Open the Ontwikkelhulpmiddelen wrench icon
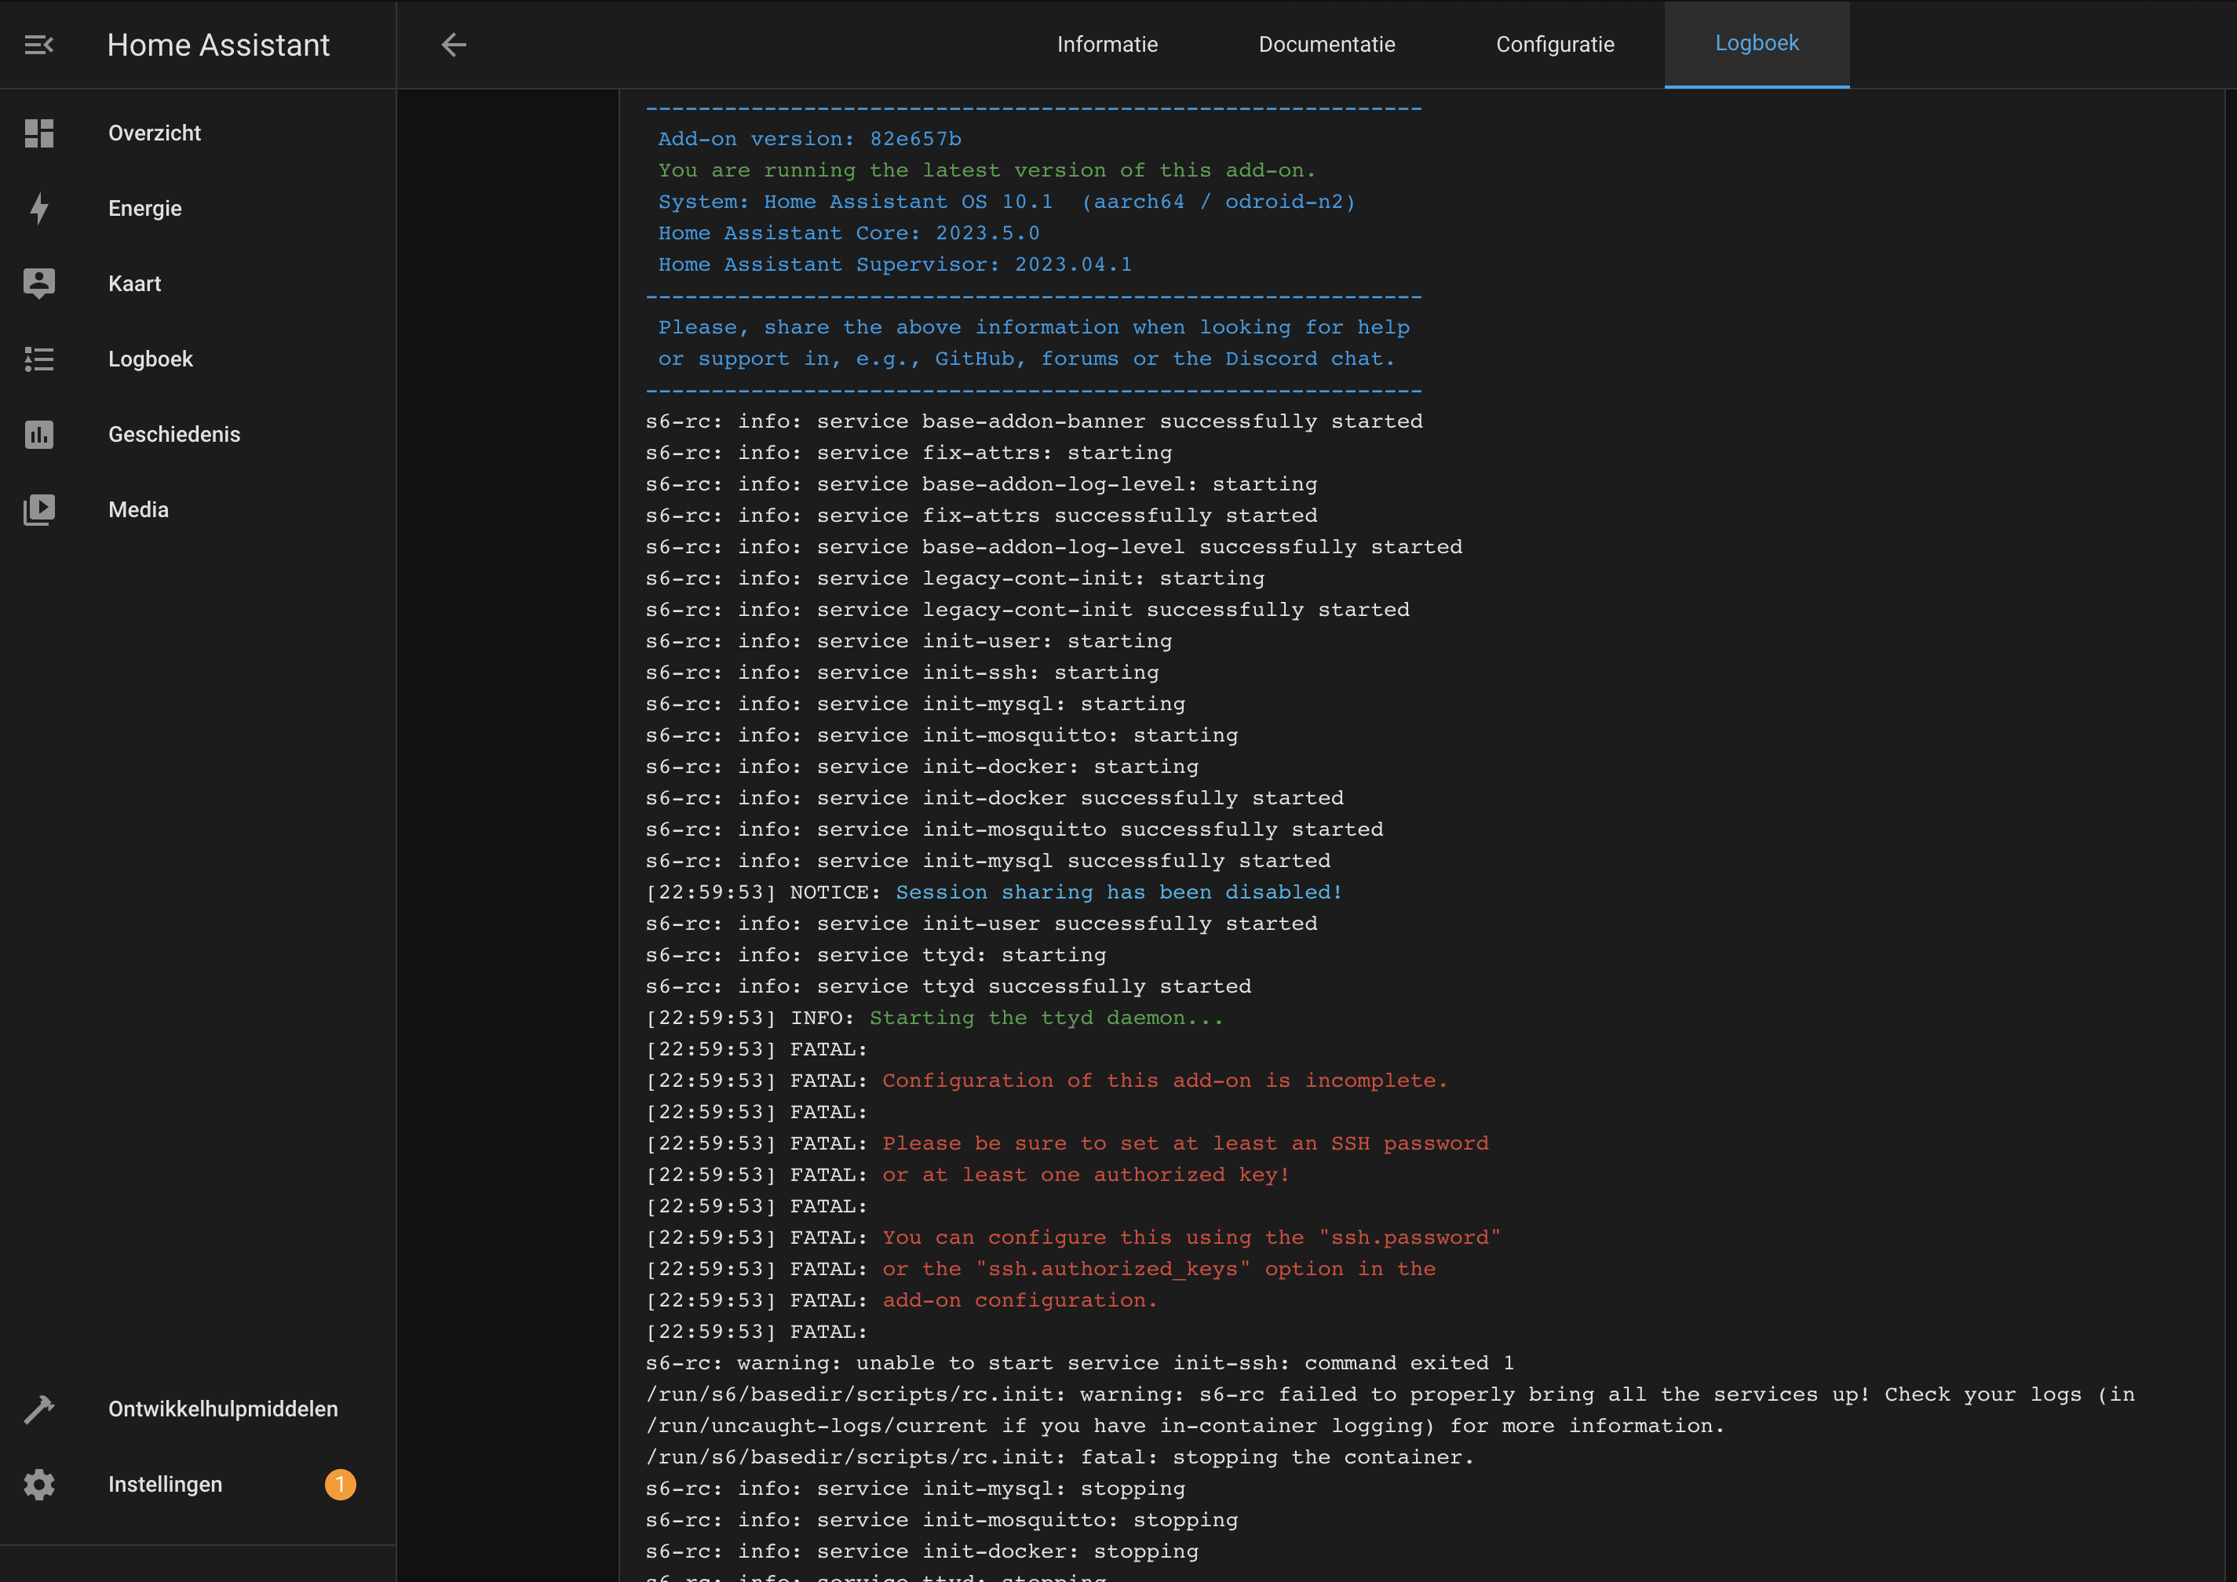 [x=39, y=1409]
